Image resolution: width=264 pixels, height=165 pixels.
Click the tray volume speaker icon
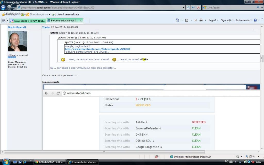pos(253,162)
